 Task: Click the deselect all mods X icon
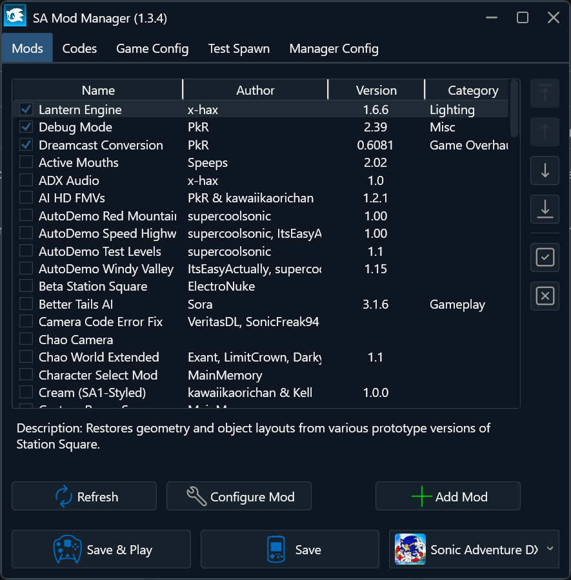click(x=545, y=296)
